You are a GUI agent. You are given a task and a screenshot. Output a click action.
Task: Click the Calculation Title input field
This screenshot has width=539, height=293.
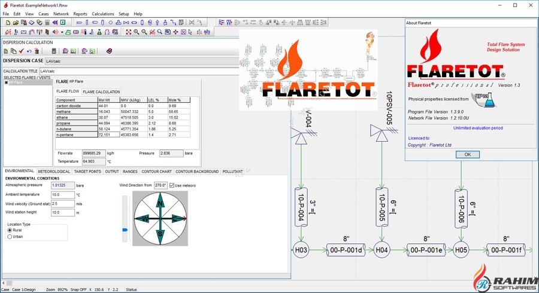pos(139,71)
